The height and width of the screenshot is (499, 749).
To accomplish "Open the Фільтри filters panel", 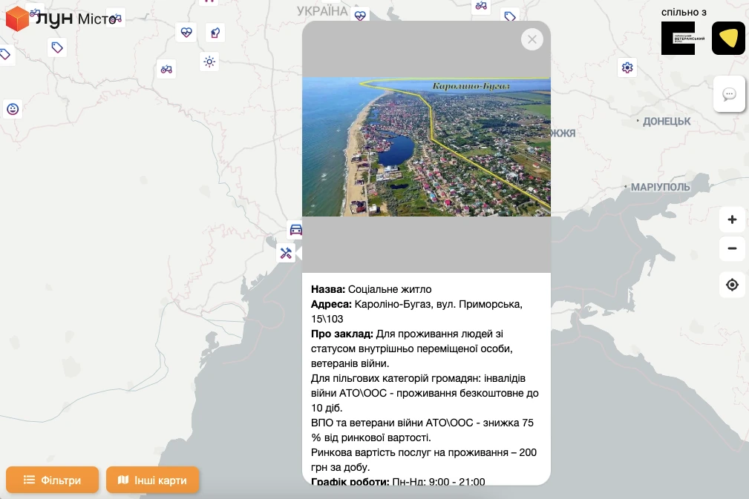I will click(x=53, y=480).
